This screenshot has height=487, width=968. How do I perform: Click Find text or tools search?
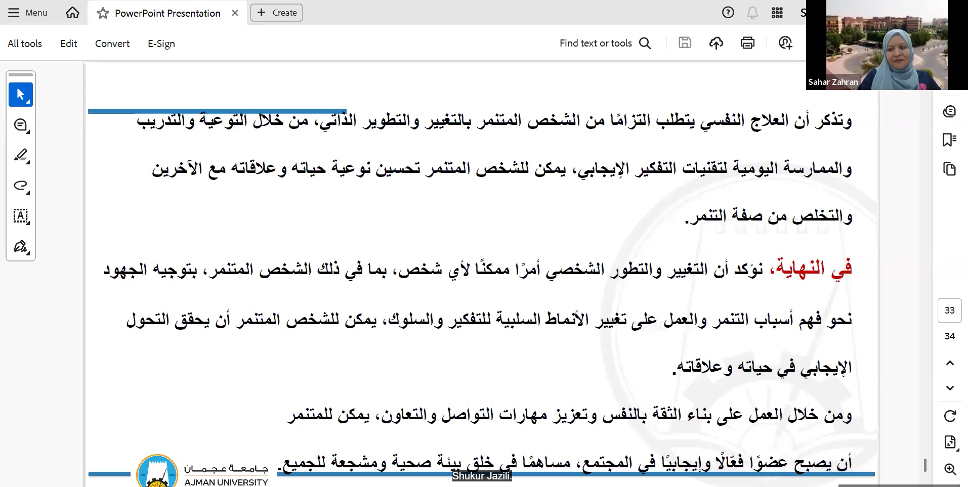(x=605, y=43)
